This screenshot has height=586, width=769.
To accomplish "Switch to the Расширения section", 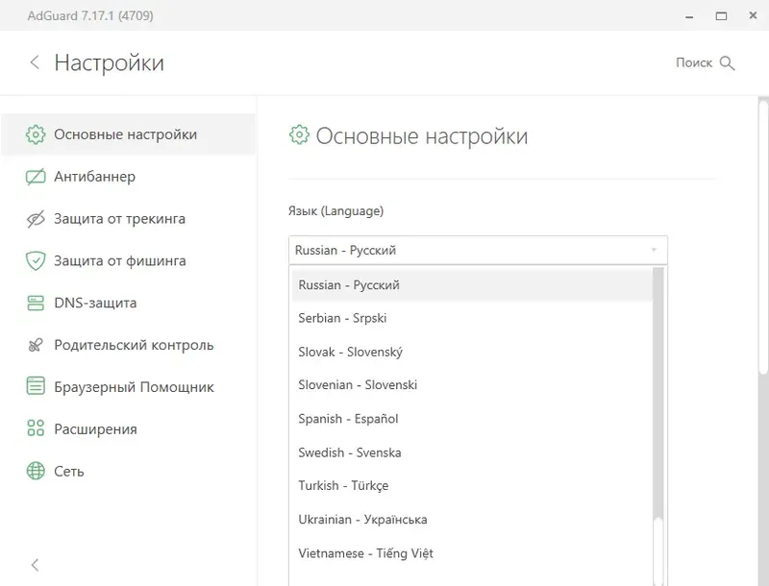I will [x=129, y=429].
